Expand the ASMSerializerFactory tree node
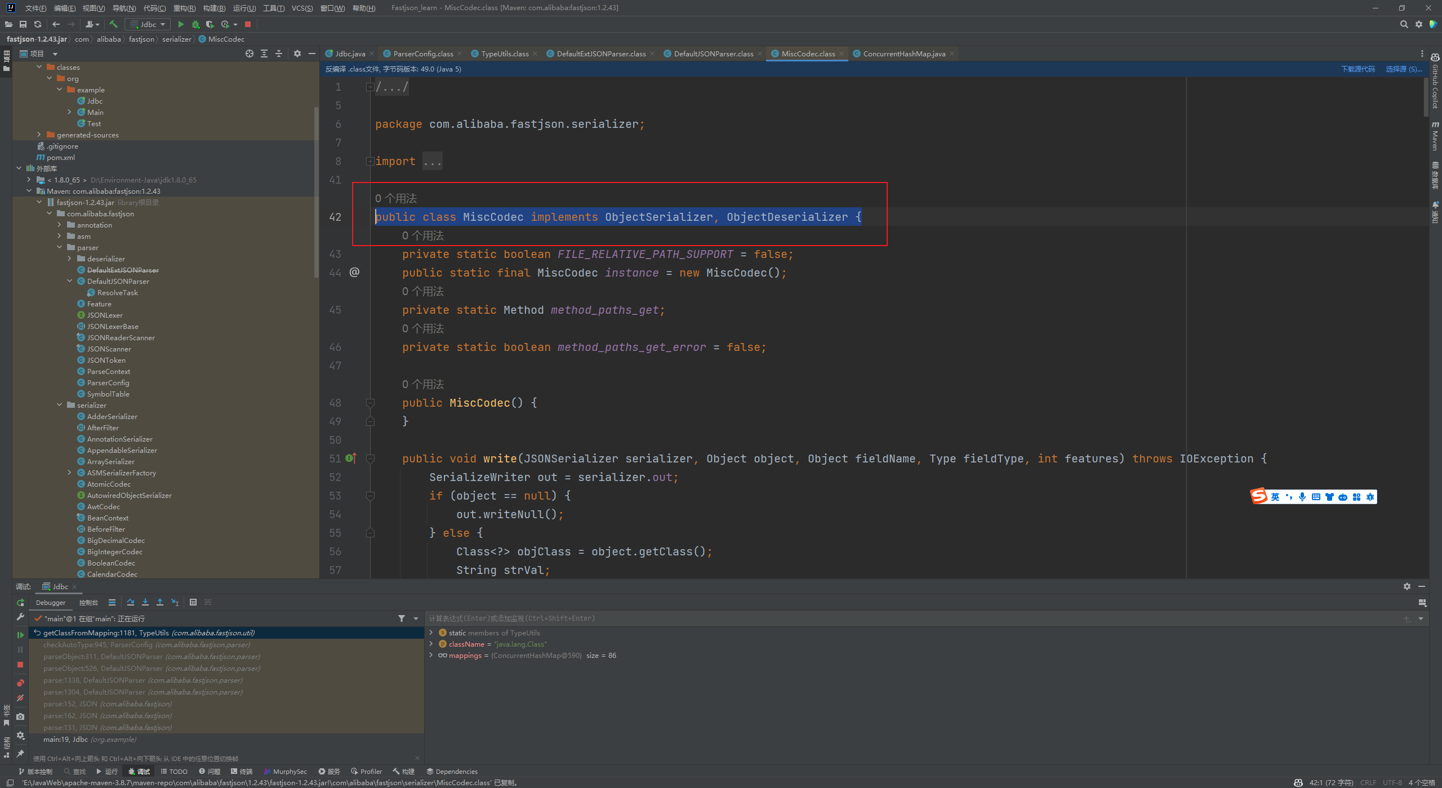 [69, 473]
